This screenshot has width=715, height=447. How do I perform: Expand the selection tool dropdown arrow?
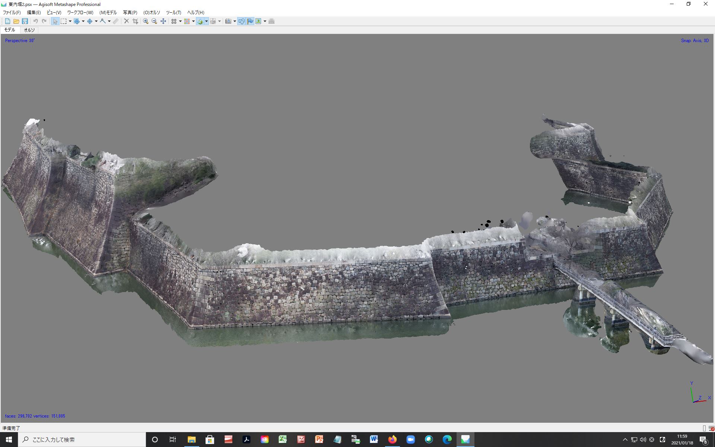point(70,21)
